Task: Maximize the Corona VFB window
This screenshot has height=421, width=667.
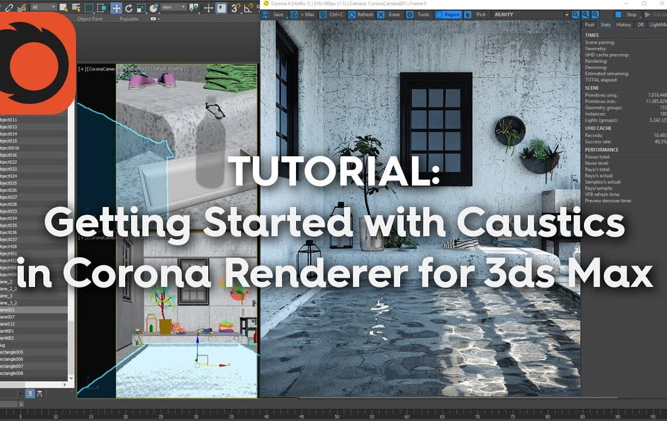Action: coord(644,4)
